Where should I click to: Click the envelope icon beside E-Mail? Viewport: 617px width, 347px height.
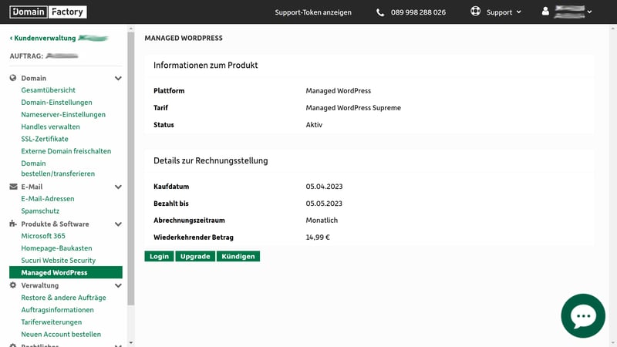click(x=13, y=187)
